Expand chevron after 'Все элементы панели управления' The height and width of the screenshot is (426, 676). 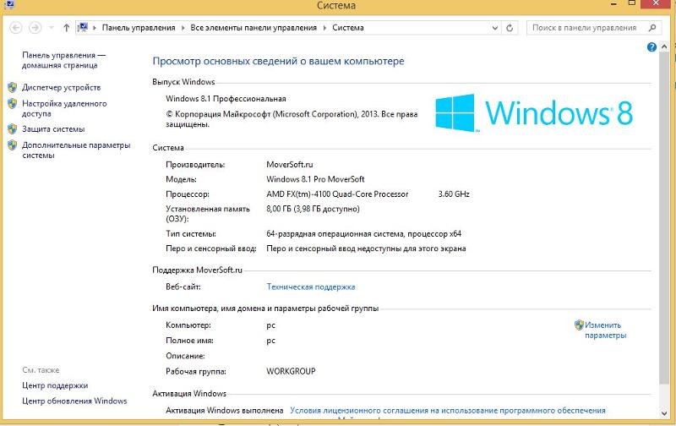point(324,28)
